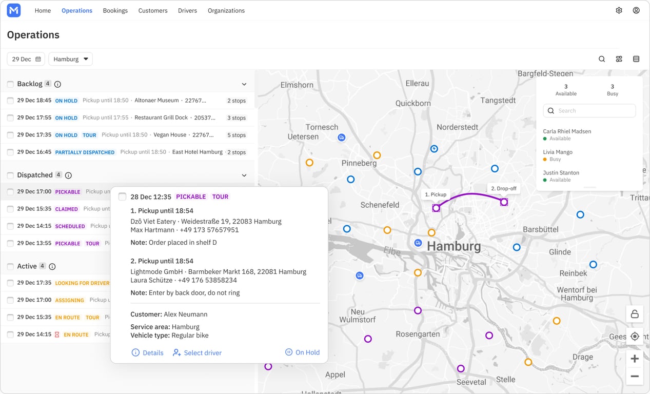Image resolution: width=650 pixels, height=394 pixels.
Task: Click the search magnifier icon above map
Action: click(602, 59)
